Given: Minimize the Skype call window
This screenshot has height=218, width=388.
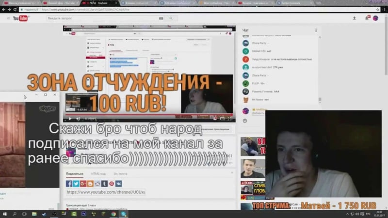Looking at the screenshot, I should tap(36, 94).
